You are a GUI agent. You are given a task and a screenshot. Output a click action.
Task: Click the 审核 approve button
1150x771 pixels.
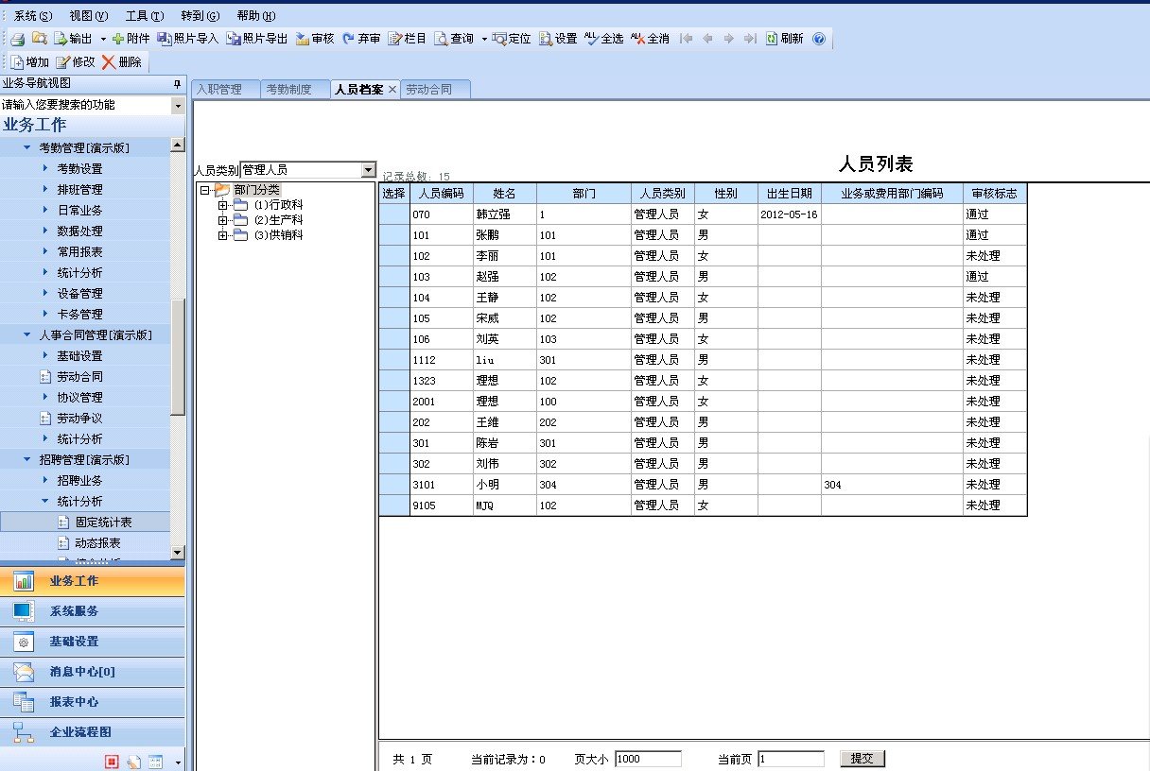point(315,39)
